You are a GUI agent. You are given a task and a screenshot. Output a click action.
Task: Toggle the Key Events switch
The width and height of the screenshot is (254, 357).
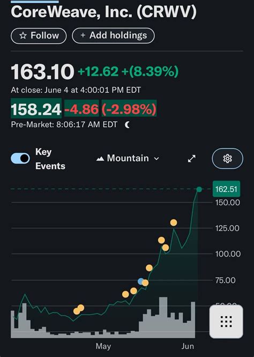(x=20, y=158)
